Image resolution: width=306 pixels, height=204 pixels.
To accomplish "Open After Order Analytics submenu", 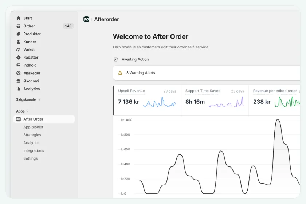I will click(31, 143).
